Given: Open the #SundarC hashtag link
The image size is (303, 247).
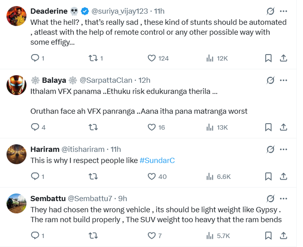Looking at the screenshot, I should pos(157,160).
